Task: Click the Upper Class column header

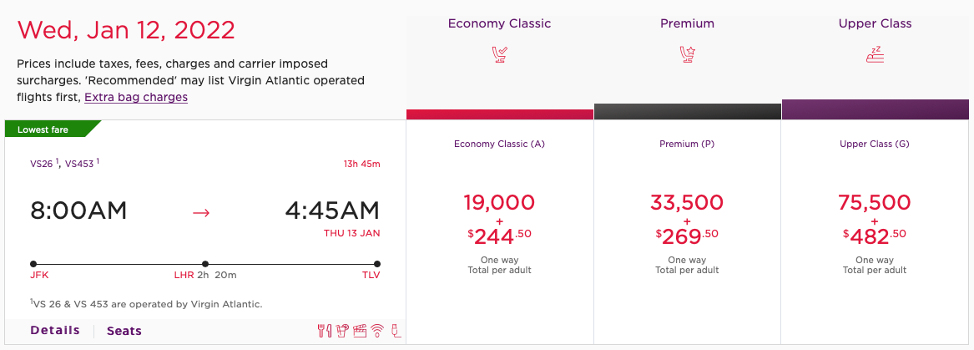Action: click(x=875, y=23)
